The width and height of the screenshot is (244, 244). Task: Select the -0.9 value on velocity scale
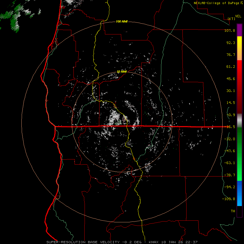pyautogui.click(x=231, y=115)
